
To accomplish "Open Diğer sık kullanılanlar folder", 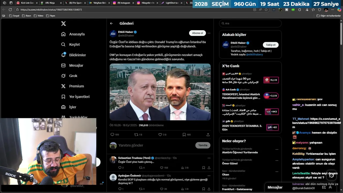I will tap(329, 16).
